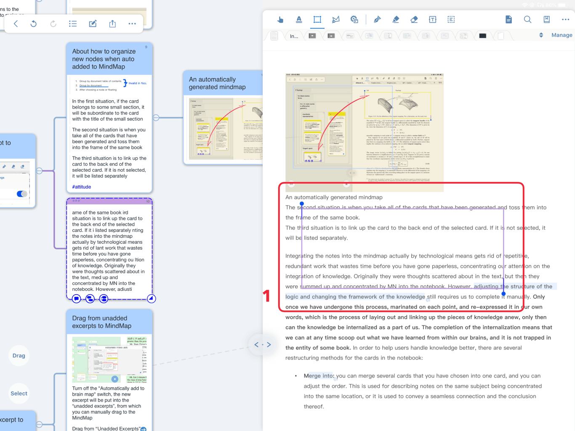Select the "An automatically generated mindmap" card title

coord(217,83)
